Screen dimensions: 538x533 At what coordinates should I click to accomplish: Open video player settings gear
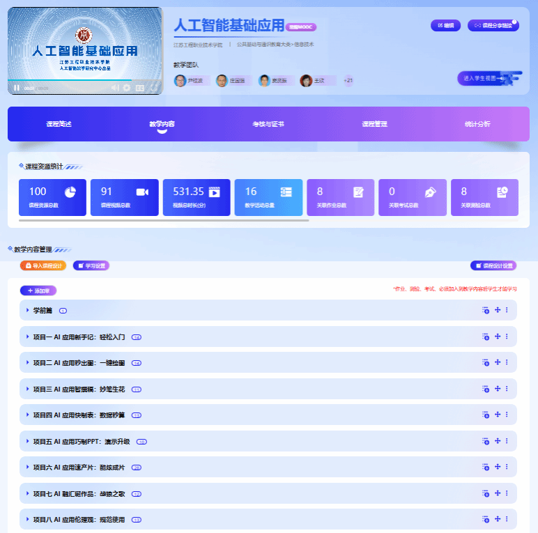tap(127, 88)
